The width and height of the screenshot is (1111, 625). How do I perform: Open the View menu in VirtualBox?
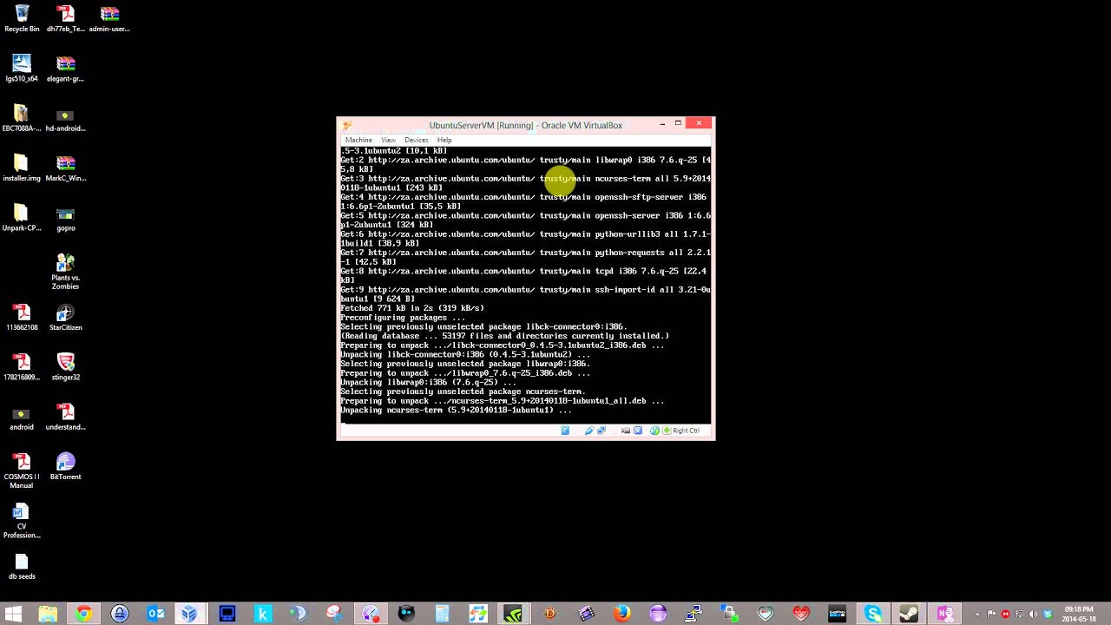tap(388, 140)
